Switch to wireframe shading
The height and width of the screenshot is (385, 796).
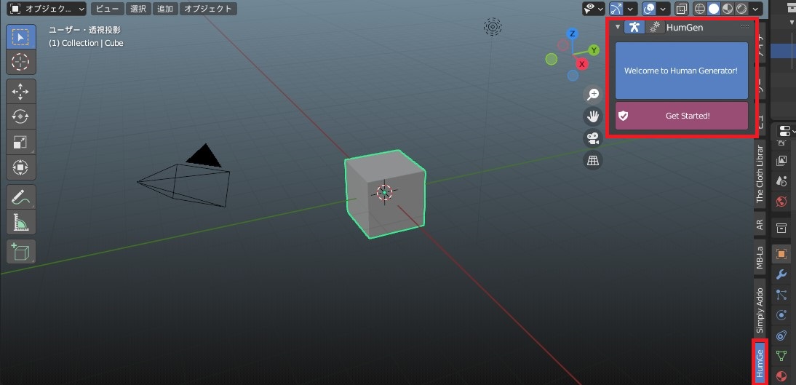tap(700, 9)
